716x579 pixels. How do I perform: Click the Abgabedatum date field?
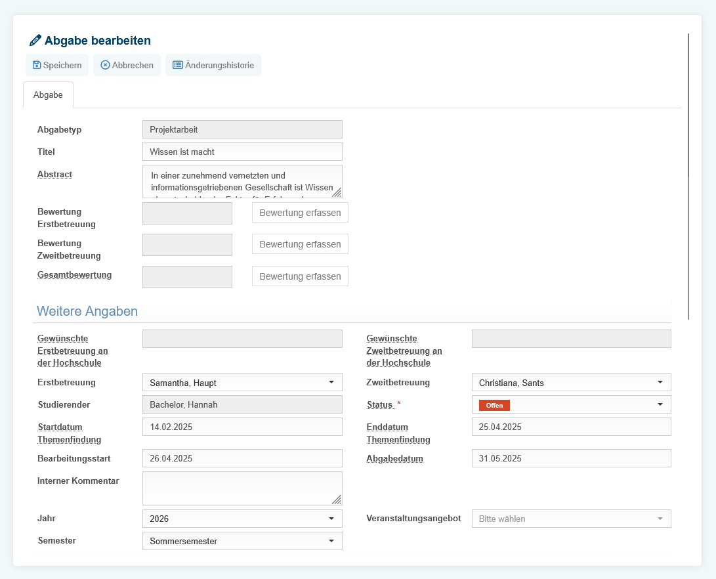[571, 458]
